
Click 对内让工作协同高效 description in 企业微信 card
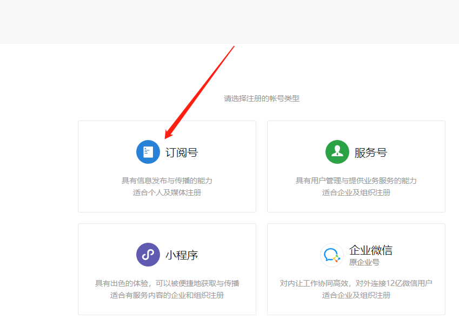(x=356, y=283)
